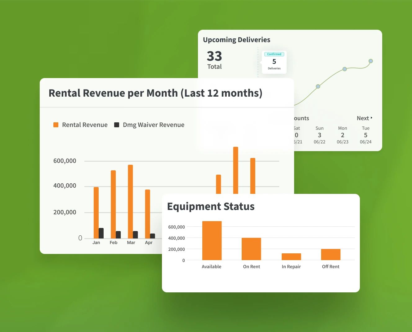The image size is (412, 332).
Task: Toggle the Dmg Waiver Revenue legend label
Action: point(154,125)
